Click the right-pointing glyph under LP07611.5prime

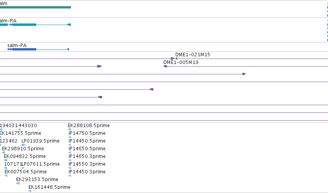point(23,168)
